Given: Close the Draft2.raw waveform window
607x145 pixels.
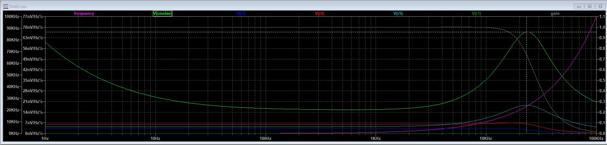Looking at the screenshot, I should [600, 6].
